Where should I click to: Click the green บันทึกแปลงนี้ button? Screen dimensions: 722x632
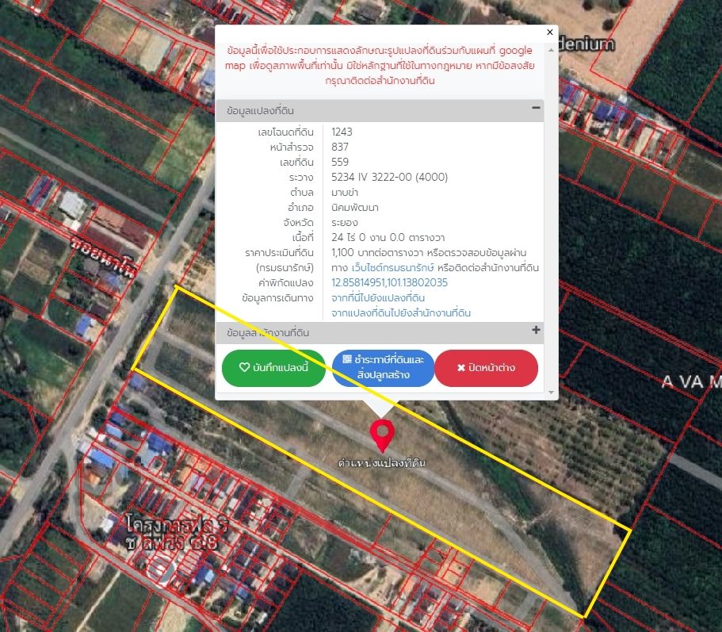tap(273, 368)
